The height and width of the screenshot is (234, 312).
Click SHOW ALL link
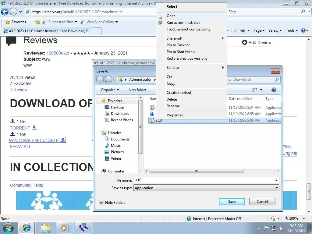point(20,147)
